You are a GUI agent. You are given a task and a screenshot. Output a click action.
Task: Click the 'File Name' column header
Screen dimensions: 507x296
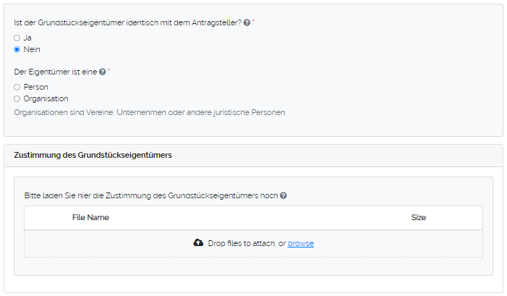pyautogui.click(x=90, y=217)
